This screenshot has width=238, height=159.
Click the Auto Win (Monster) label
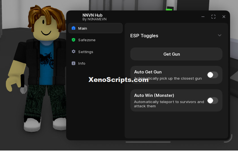click(154, 95)
